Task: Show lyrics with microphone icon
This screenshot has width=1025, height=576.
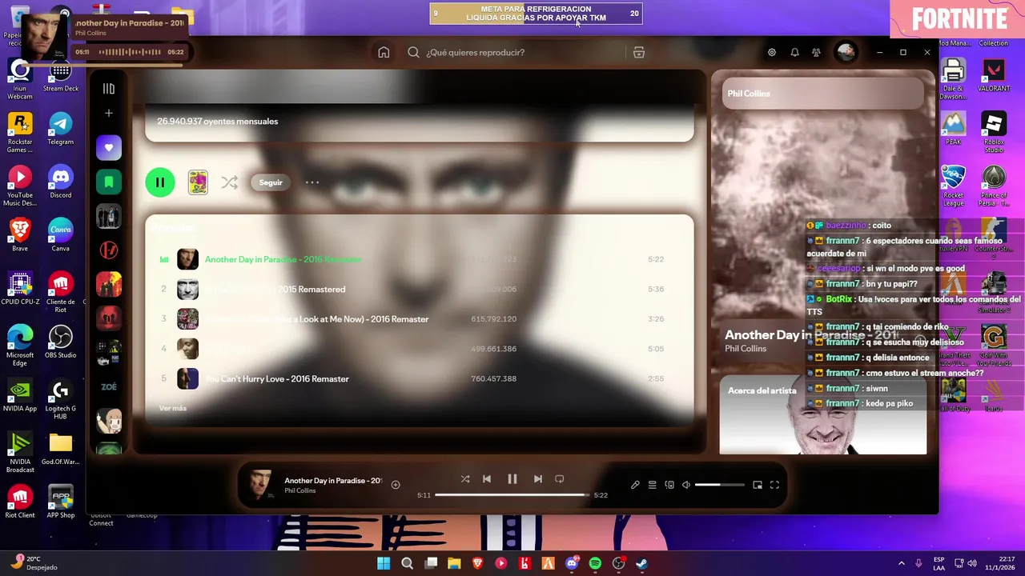Action: point(635,485)
